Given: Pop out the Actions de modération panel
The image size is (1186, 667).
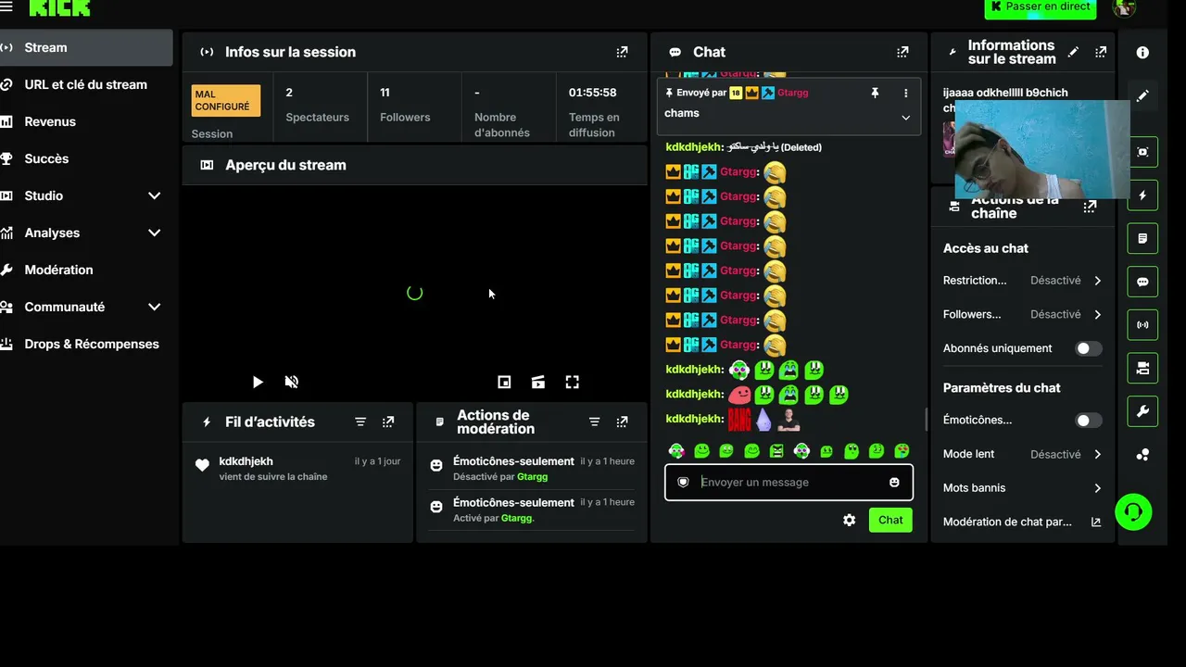Looking at the screenshot, I should pyautogui.click(x=622, y=422).
